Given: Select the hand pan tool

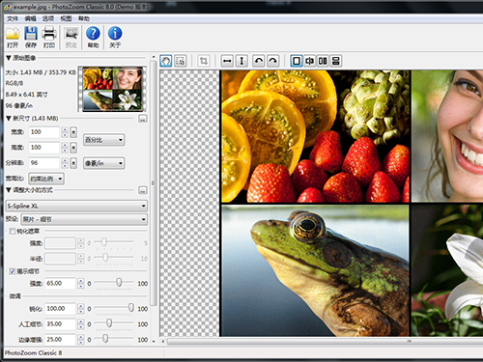Looking at the screenshot, I should (x=166, y=61).
